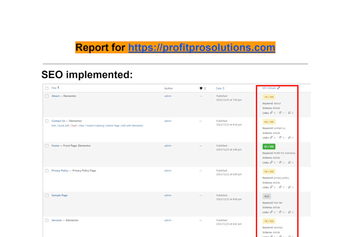Click Quick Edit under Contact Us
Viewport: 351px width, 237px height.
point(63,125)
